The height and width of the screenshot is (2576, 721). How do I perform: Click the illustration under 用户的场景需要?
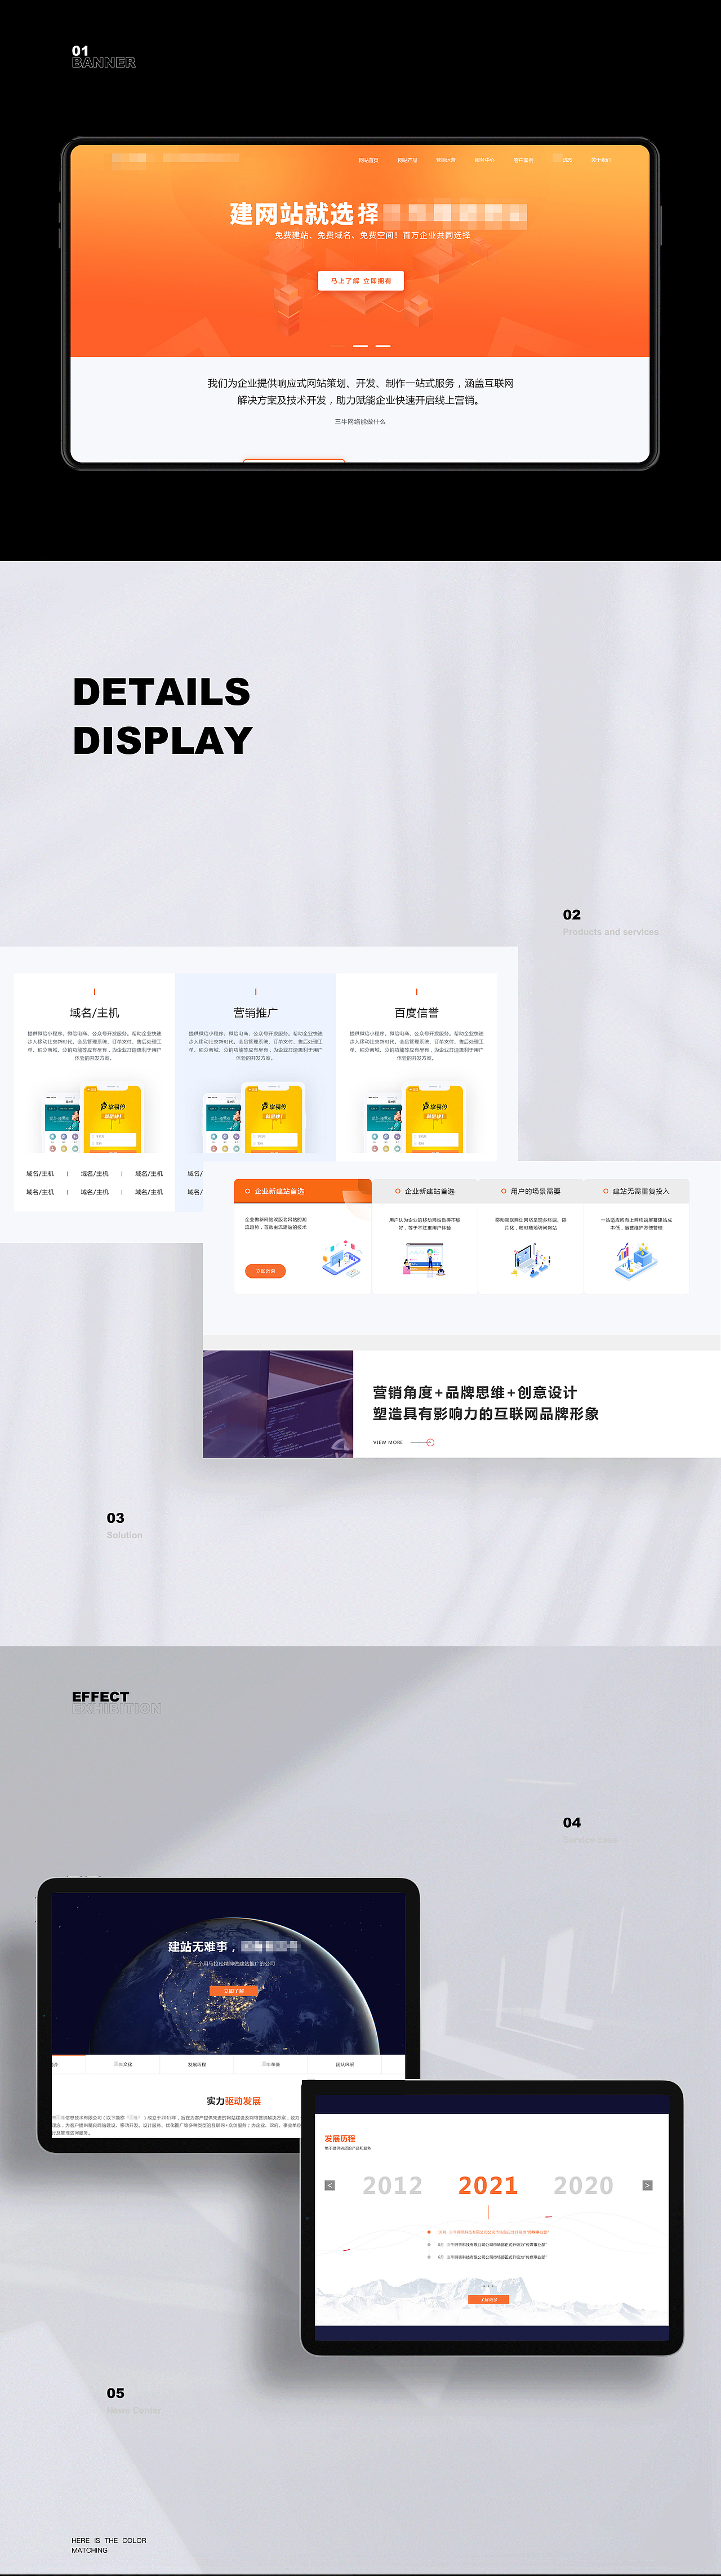tap(531, 1259)
